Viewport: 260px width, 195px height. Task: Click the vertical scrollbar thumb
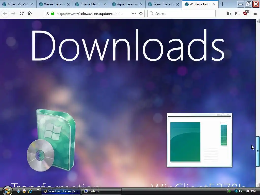(x=258, y=151)
